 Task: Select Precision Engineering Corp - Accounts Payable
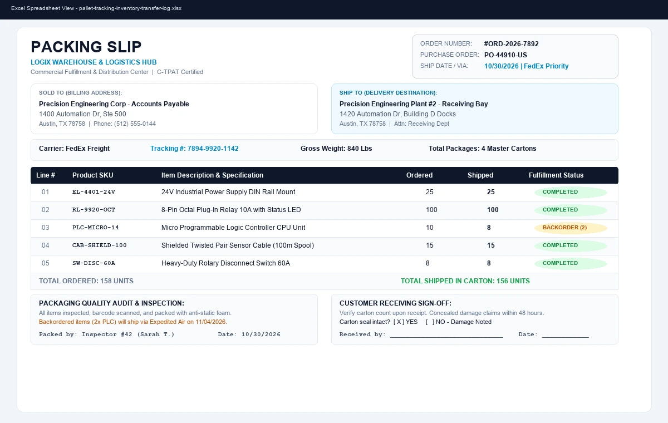click(x=114, y=104)
